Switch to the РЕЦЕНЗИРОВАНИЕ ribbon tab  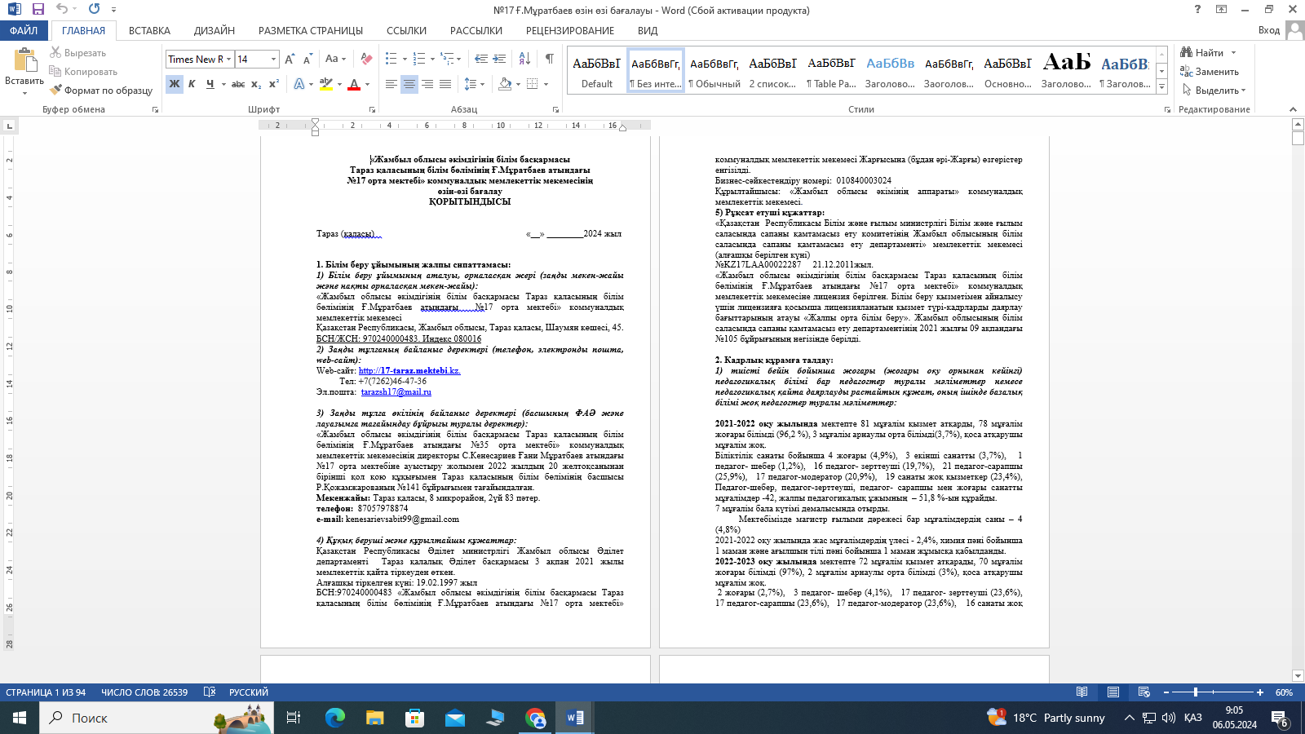(x=570, y=30)
